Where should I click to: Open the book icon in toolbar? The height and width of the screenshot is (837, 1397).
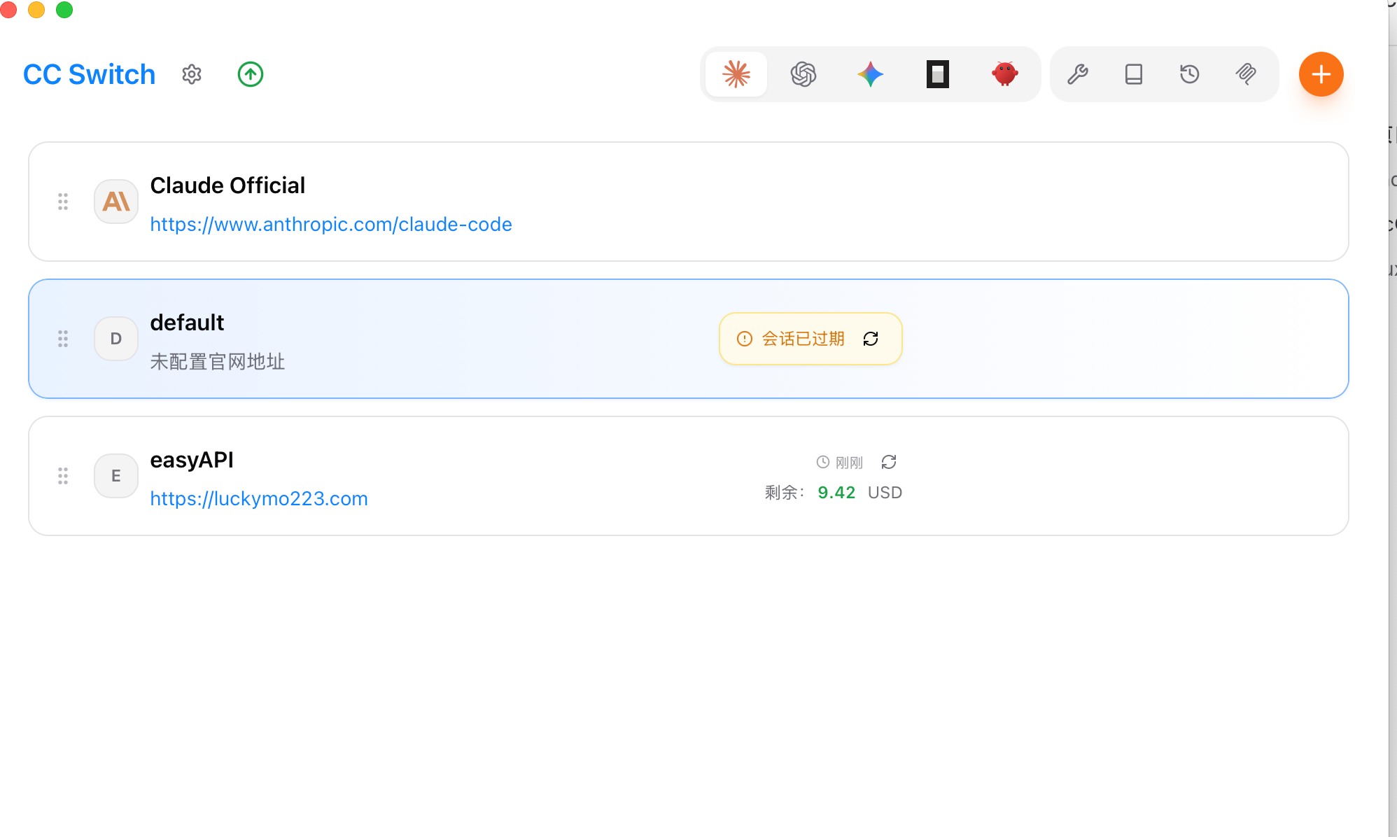1134,74
